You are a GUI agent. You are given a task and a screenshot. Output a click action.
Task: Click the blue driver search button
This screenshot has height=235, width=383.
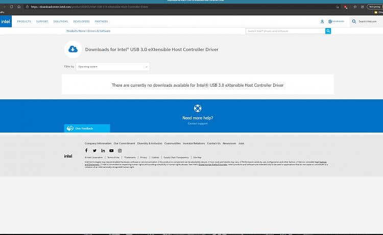328,31
